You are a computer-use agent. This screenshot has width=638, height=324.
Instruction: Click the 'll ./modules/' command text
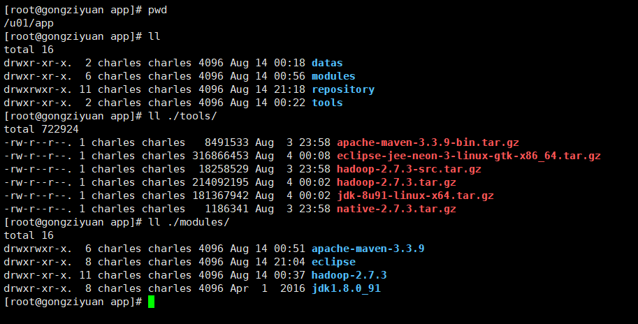189,222
